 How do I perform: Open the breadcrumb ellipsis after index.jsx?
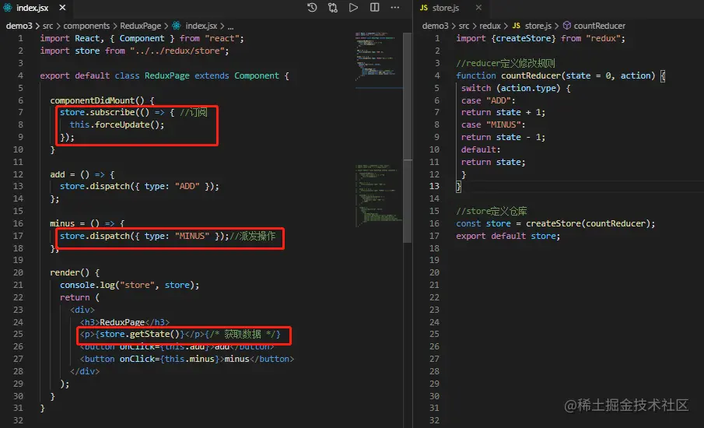coord(230,26)
